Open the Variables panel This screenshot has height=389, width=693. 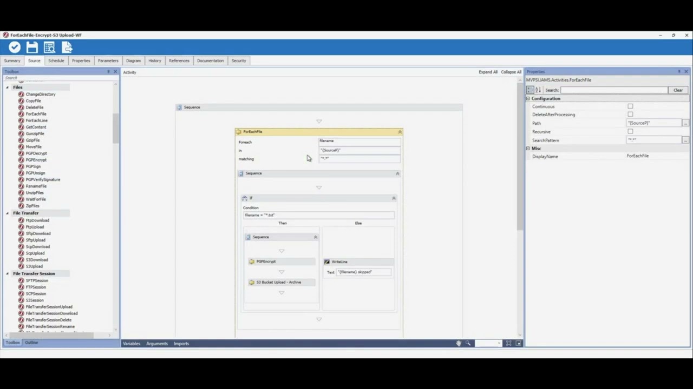(132, 344)
